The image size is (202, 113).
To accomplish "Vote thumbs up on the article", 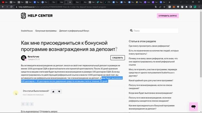I will coord(53,91).
